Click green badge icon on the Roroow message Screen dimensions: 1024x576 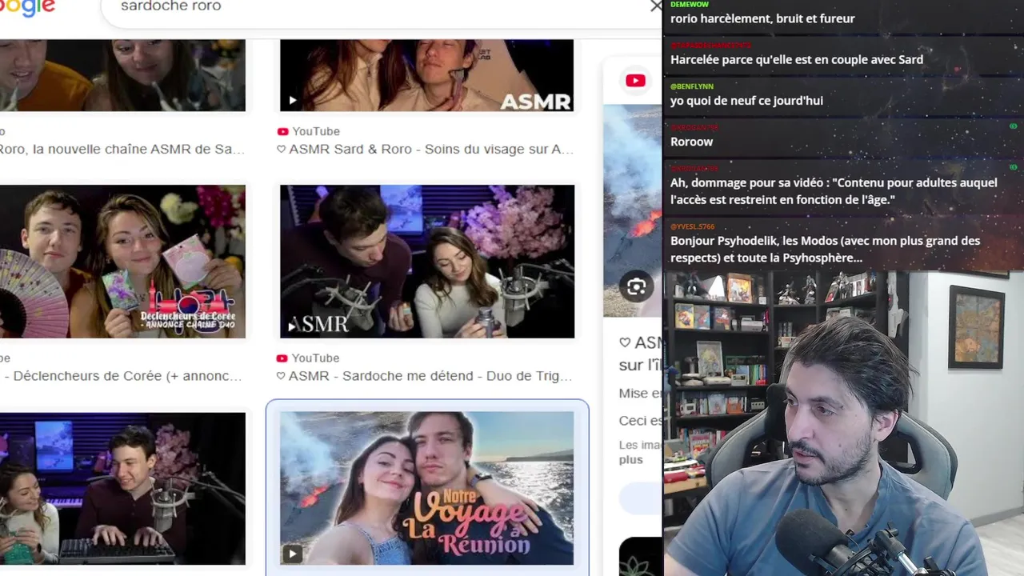tap(1014, 126)
